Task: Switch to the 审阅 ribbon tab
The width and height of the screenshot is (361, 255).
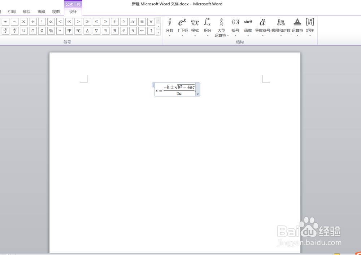Action: coord(41,12)
